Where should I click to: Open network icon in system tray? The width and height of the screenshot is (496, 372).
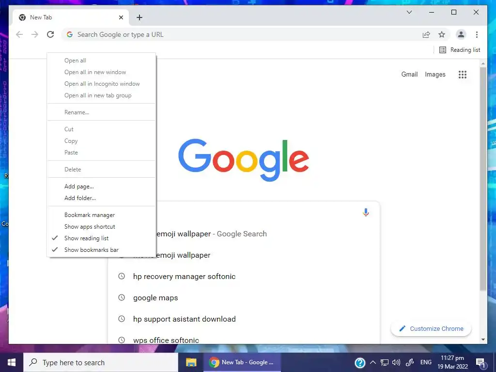(x=384, y=362)
